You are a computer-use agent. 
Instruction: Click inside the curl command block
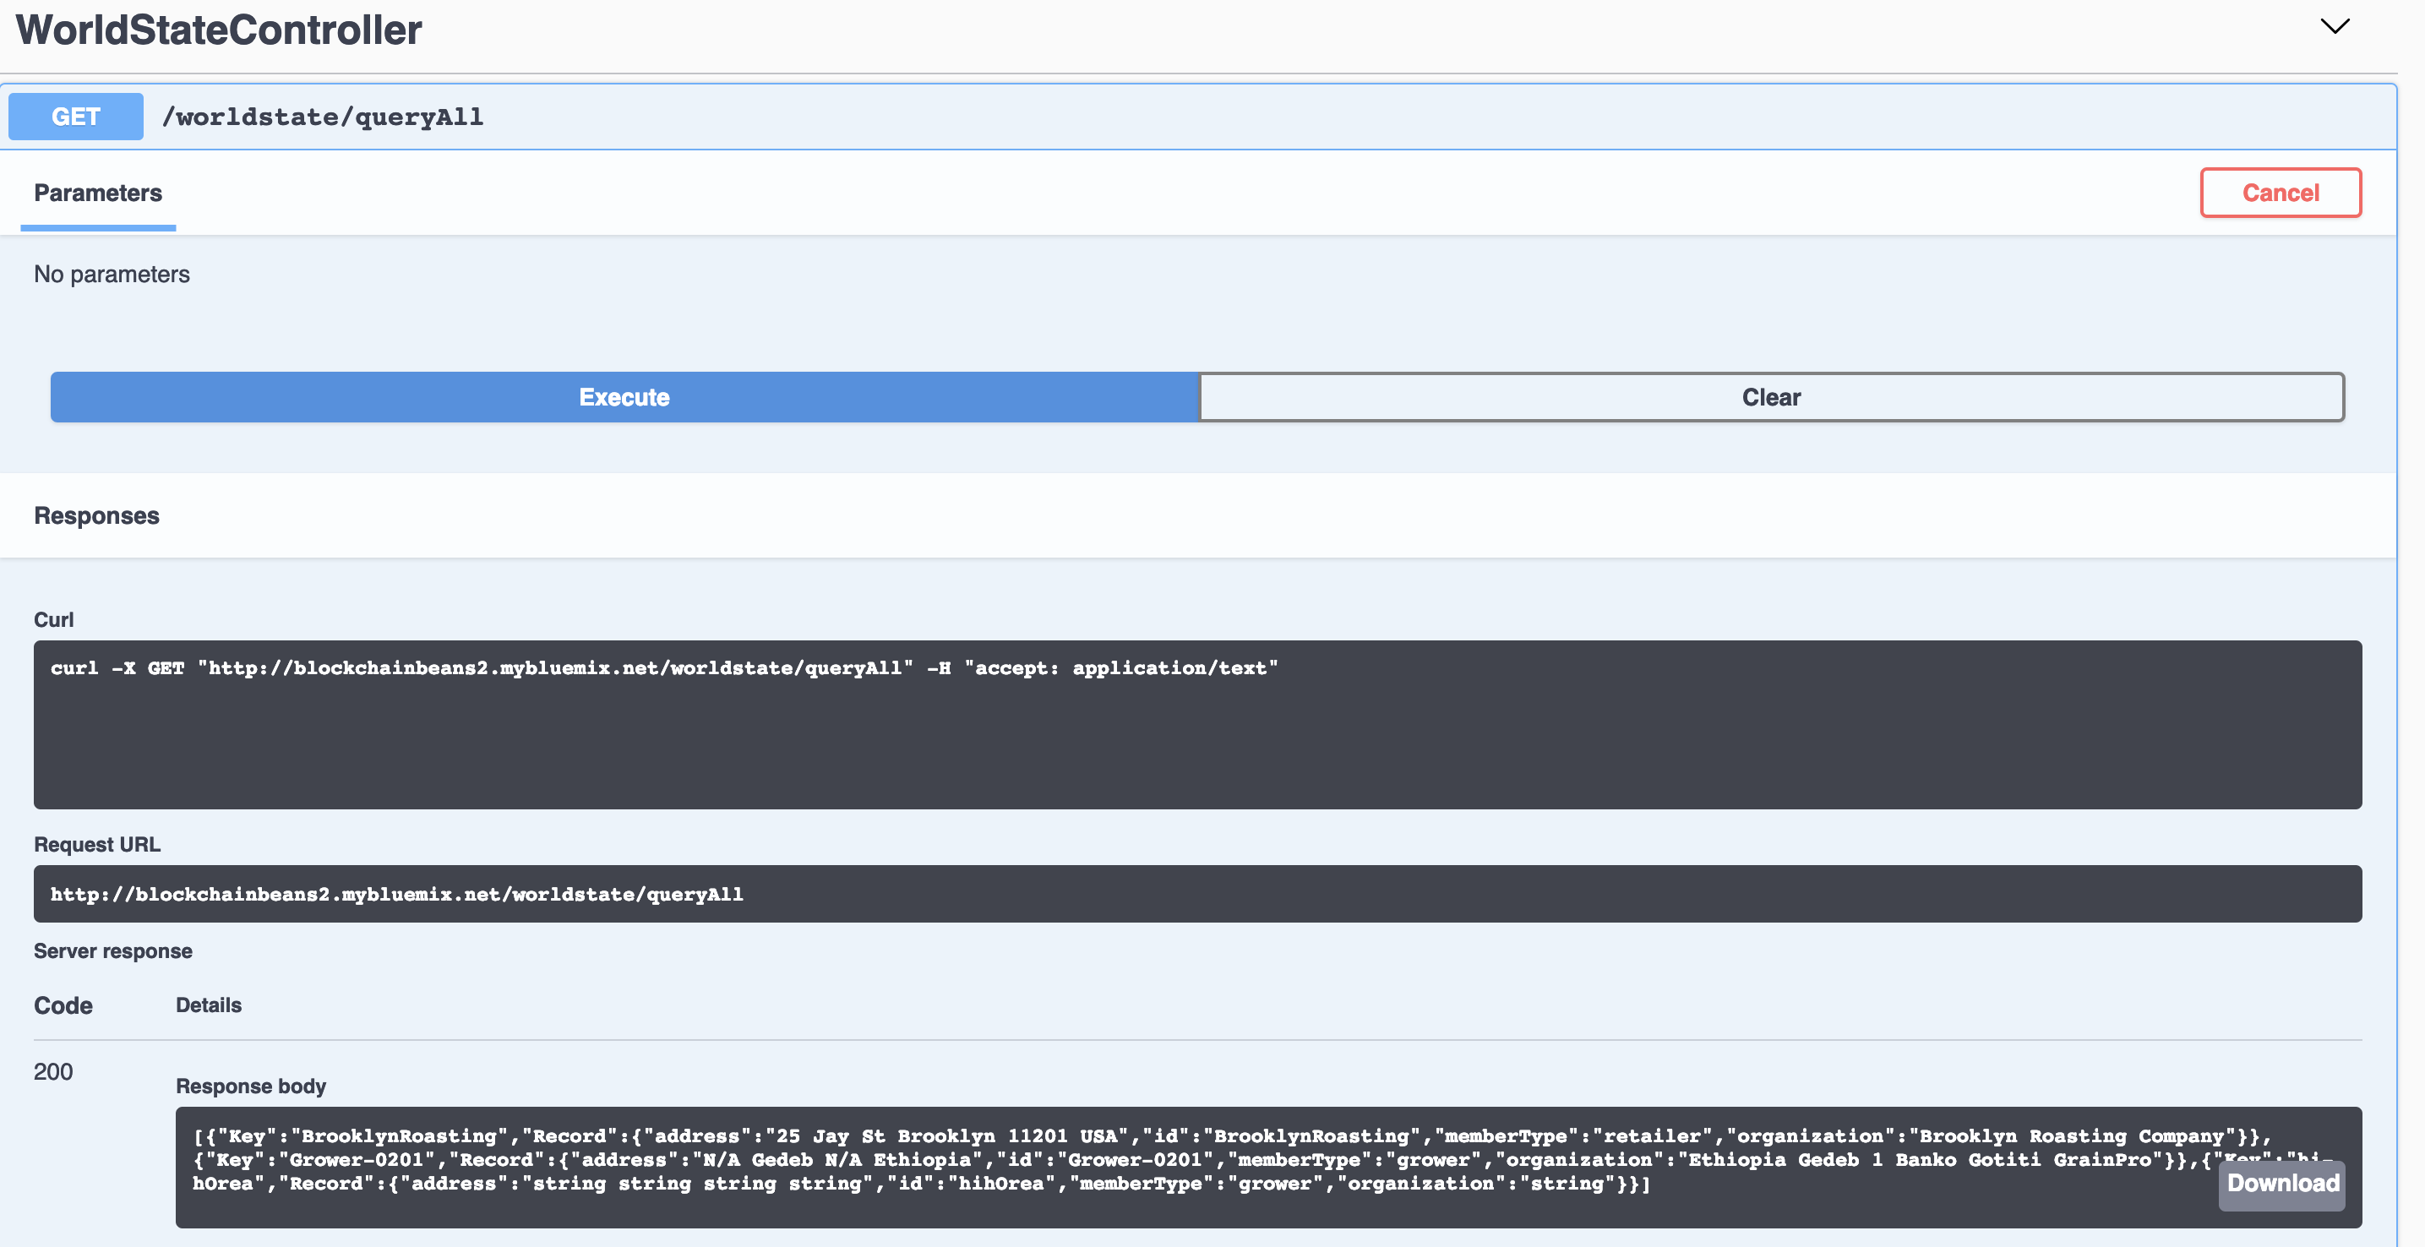[1196, 724]
